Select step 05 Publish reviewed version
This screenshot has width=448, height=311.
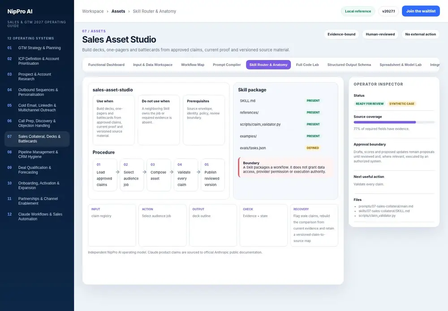[213, 175]
